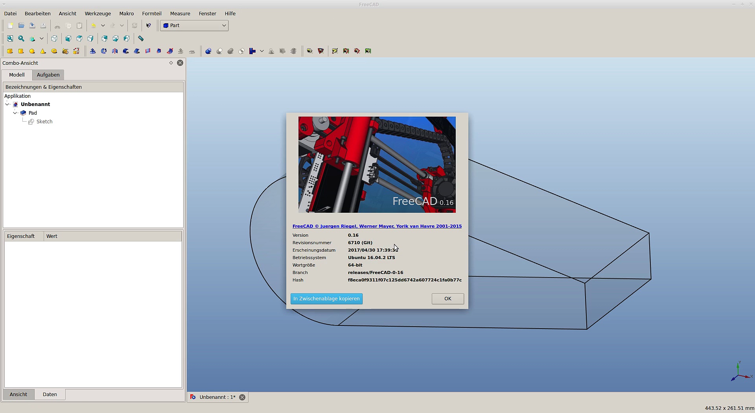Screen dimensions: 755x413
Task: Select the Mirror tool icon
Action: [x=114, y=51]
